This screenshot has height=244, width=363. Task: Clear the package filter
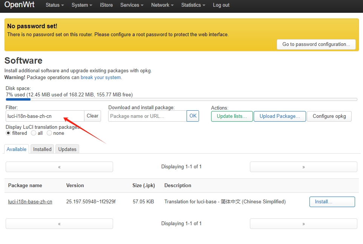pos(92,116)
